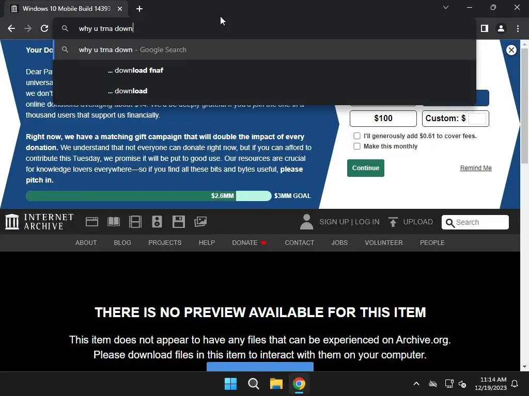This screenshot has width=529, height=396.
Task: Click the network tray icon
Action: click(x=449, y=384)
